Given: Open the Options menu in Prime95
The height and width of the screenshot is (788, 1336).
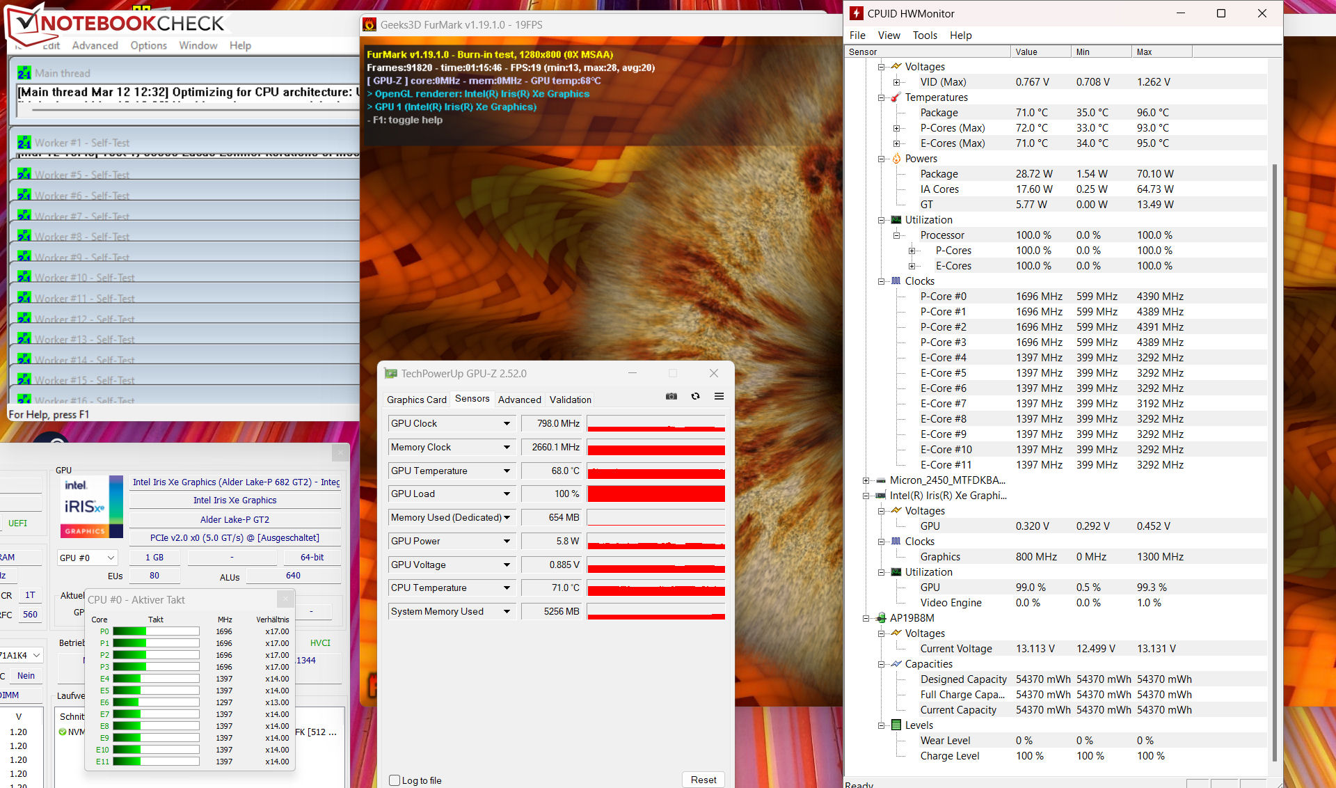Looking at the screenshot, I should pos(148,45).
